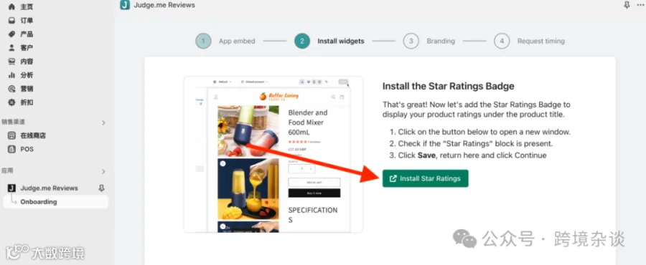Go to step 2 Install widgets circle
This screenshot has height=265, width=646.
[x=302, y=41]
